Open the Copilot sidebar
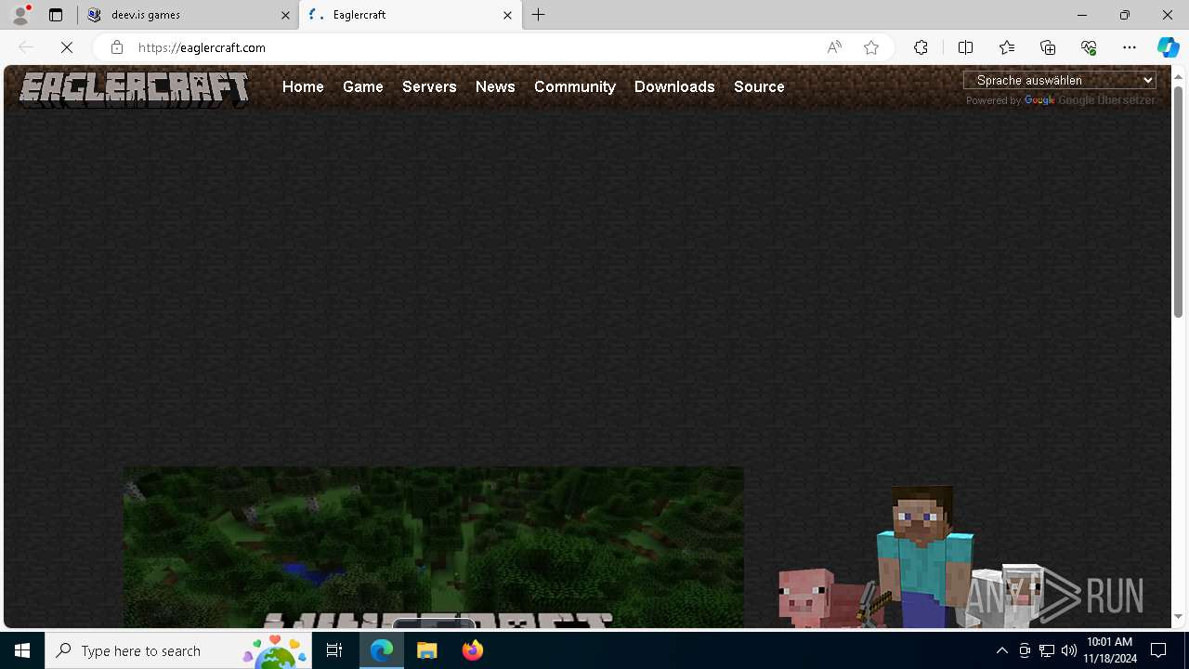 click(1169, 47)
